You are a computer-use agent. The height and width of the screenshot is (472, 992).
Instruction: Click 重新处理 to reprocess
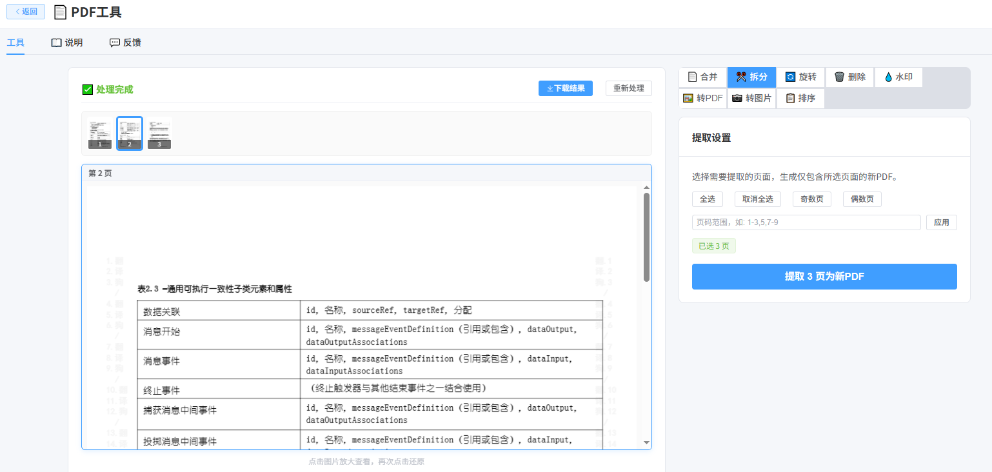click(x=629, y=88)
